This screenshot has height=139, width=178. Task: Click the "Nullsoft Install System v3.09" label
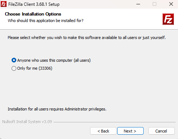[27, 122]
